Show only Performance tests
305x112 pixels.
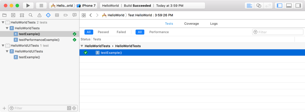tap(159, 32)
